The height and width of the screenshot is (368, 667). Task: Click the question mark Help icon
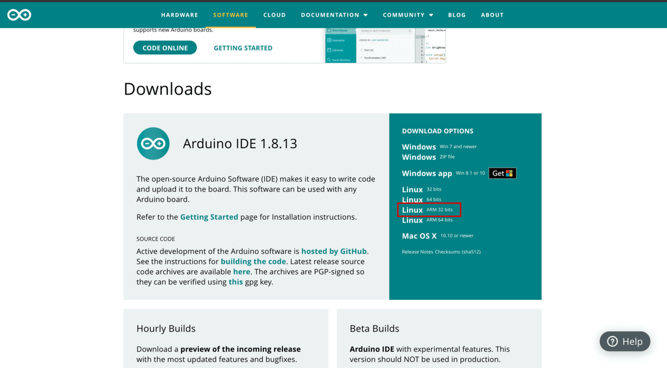[x=613, y=341]
